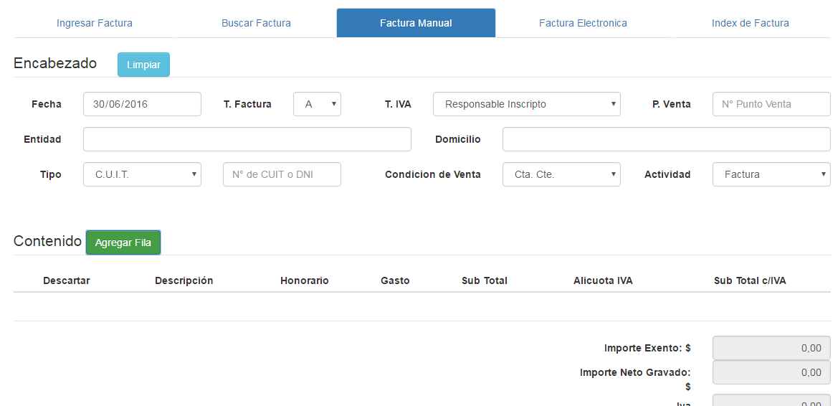This screenshot has height=406, width=838.
Task: Go to Factura Electronica tab
Action: click(x=583, y=23)
